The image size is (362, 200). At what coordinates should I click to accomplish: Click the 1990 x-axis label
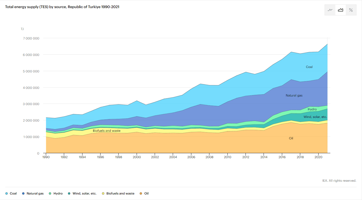(x=46, y=157)
